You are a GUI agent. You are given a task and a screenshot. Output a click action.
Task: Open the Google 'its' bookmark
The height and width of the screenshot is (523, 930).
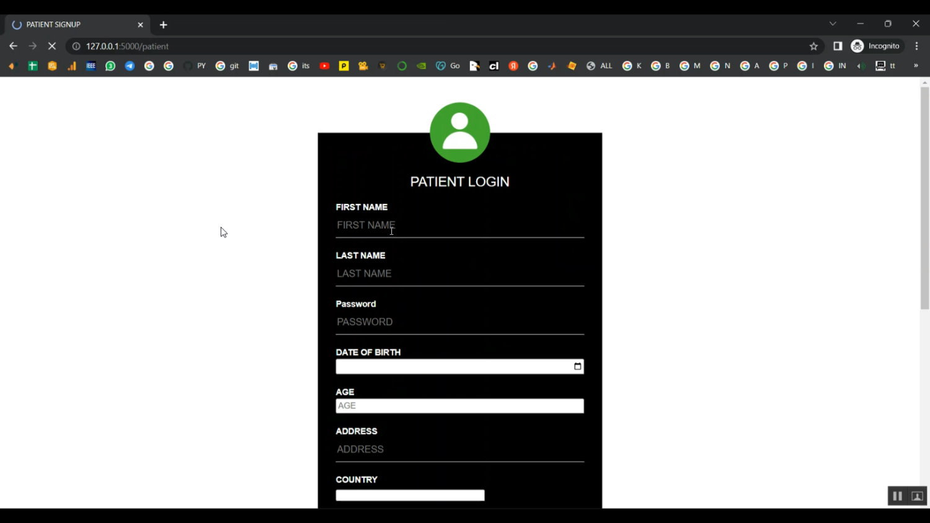tap(298, 66)
